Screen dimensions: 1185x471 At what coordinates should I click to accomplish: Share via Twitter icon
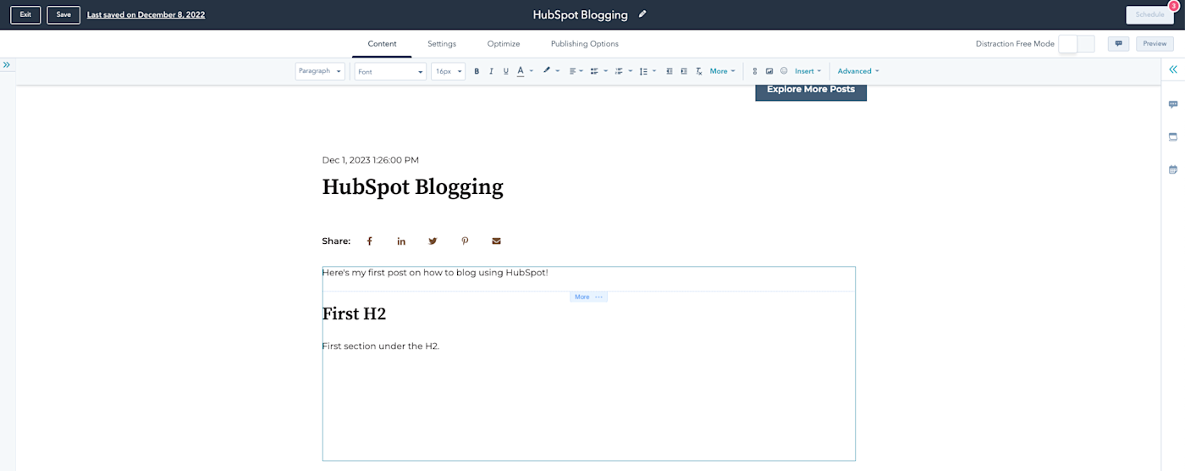(433, 241)
